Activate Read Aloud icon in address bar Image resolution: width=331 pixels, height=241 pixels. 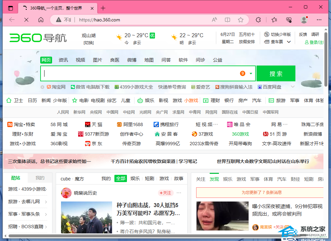[214, 20]
